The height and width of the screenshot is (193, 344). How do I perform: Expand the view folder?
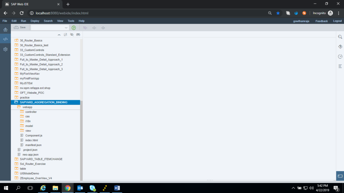(22, 130)
